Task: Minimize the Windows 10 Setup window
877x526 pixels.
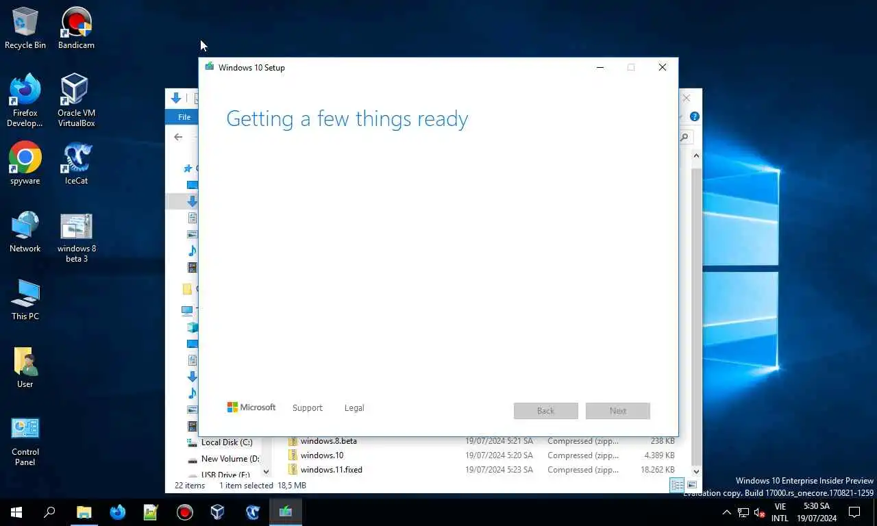Action: [x=600, y=67]
